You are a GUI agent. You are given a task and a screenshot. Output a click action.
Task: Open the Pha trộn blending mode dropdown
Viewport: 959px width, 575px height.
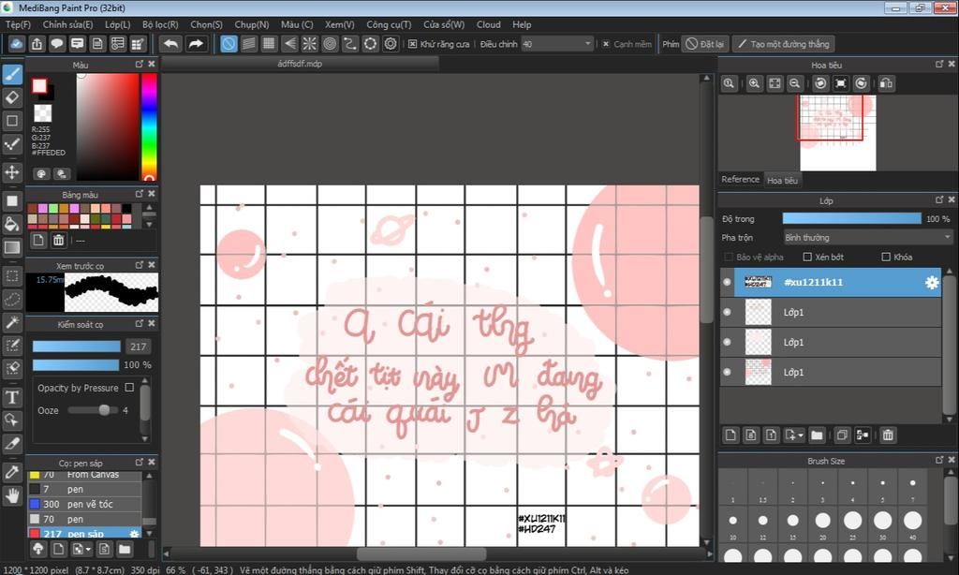pyautogui.click(x=868, y=237)
